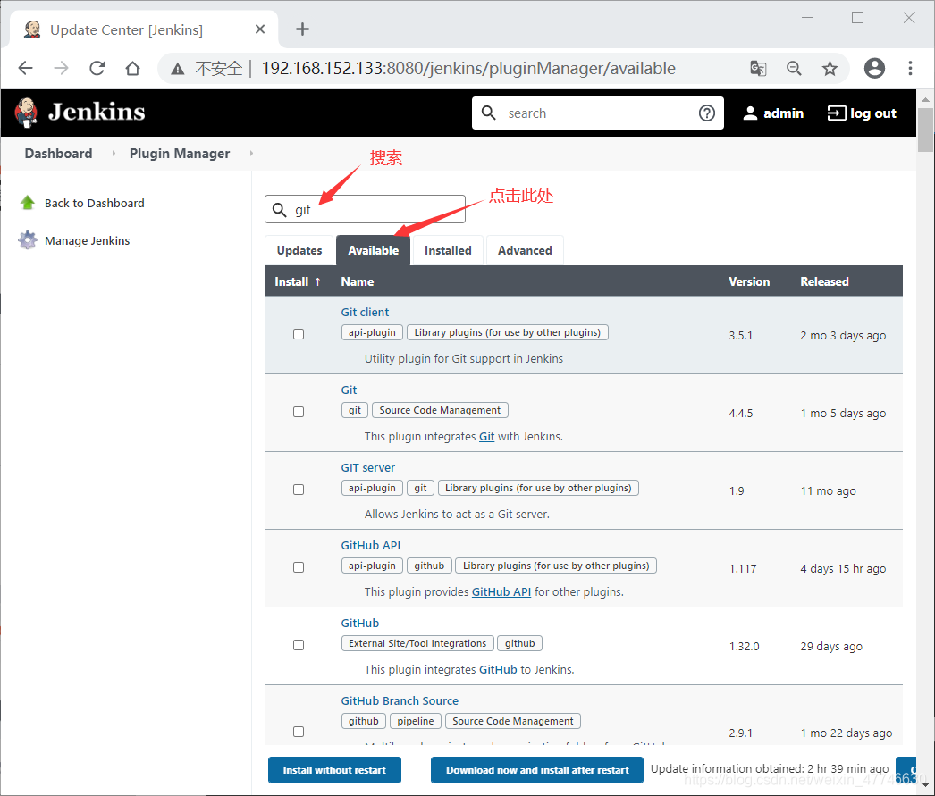Click the magnifier icon in plugin filter box
This screenshot has width=935, height=796.
279,210
